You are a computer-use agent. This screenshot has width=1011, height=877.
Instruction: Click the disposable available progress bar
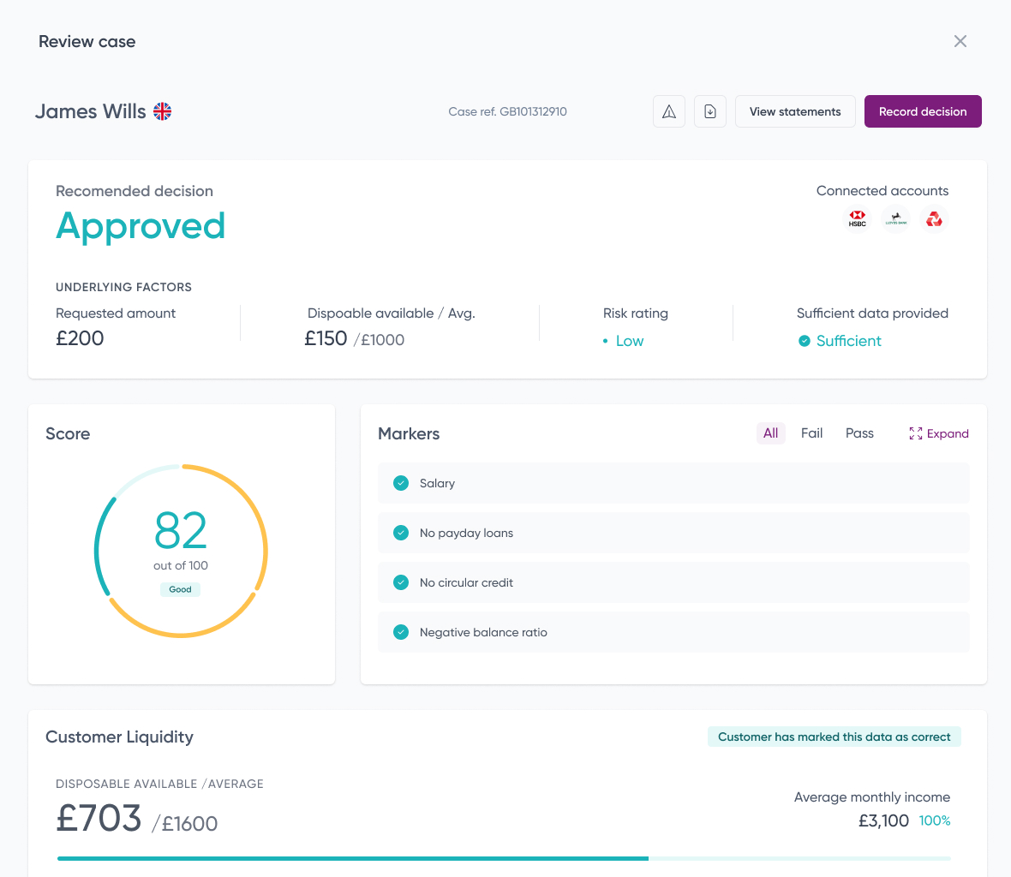tap(504, 858)
